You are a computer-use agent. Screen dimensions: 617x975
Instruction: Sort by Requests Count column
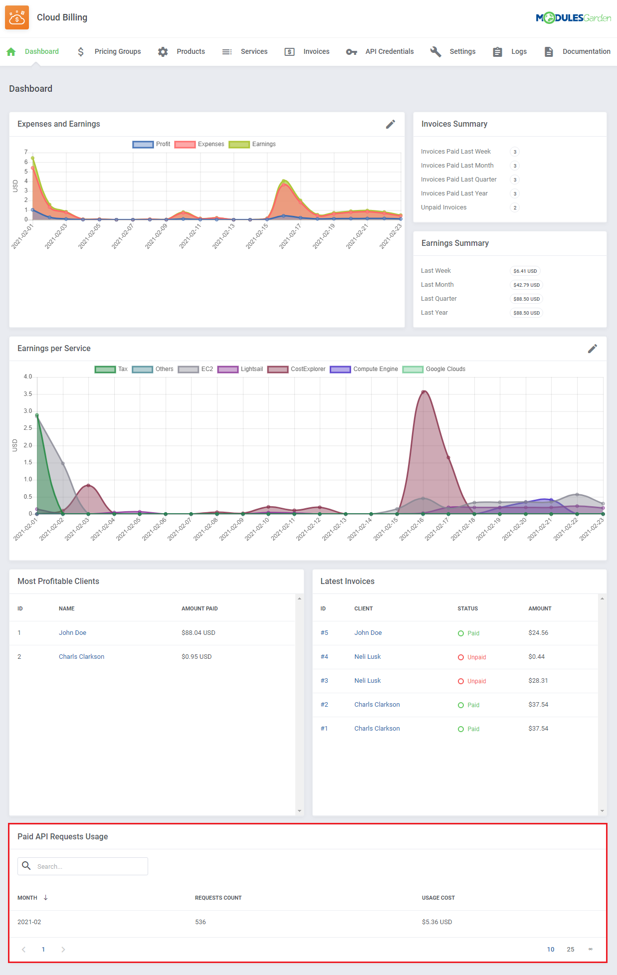pos(218,898)
